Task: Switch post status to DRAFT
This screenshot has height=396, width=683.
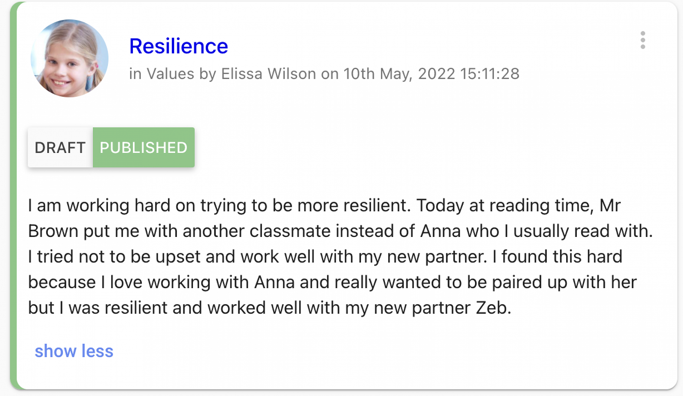Action: [60, 147]
